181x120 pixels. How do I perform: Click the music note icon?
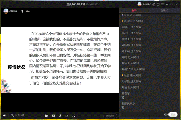tap(73, 116)
